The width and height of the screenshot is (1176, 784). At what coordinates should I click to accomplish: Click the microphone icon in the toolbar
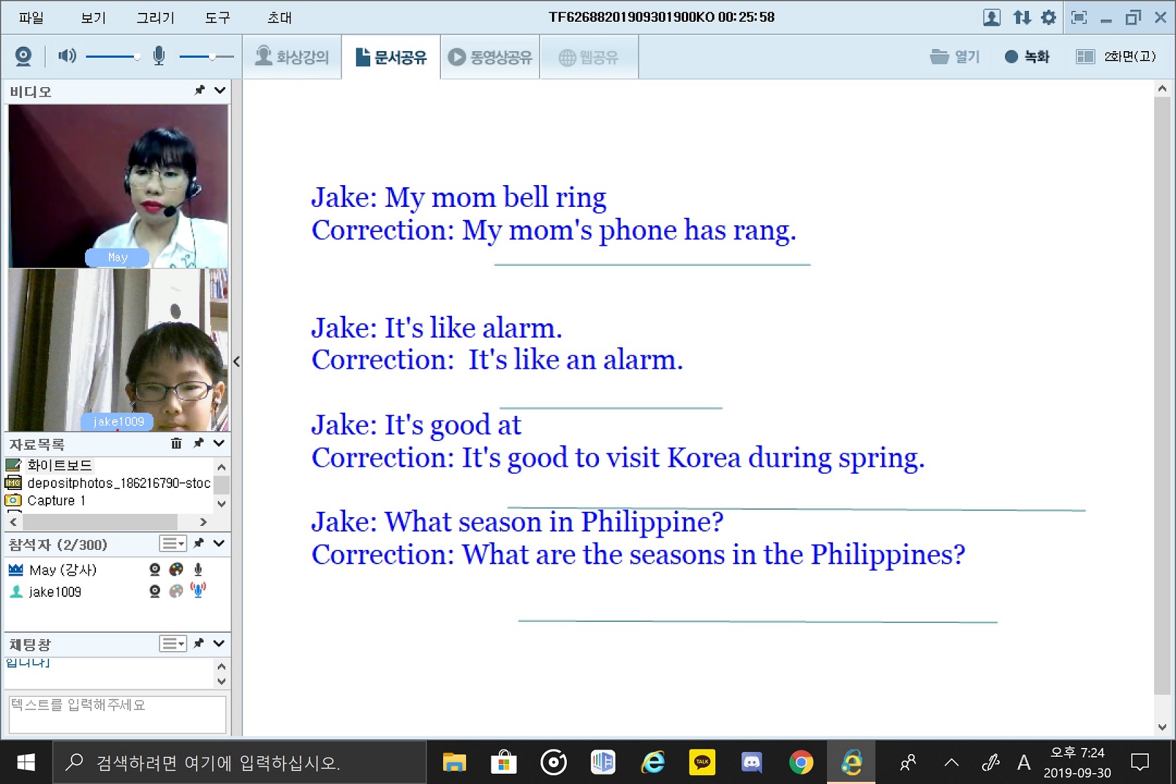click(159, 56)
